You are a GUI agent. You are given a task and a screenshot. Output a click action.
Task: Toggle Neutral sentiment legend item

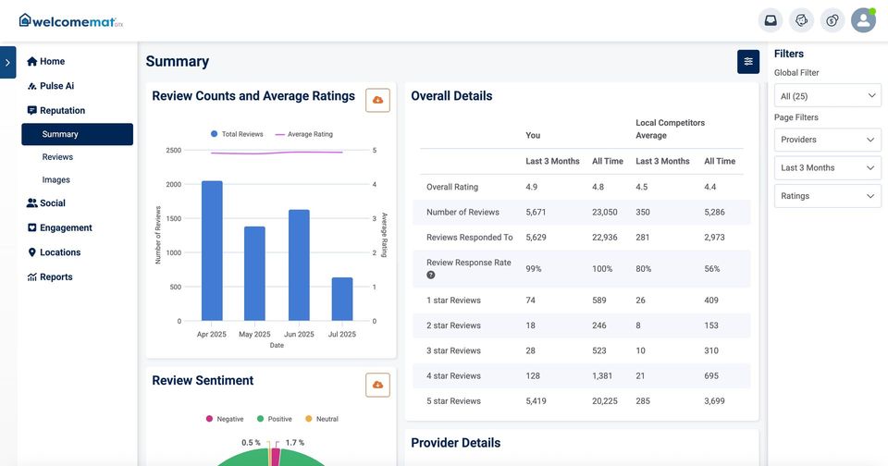[x=322, y=419]
